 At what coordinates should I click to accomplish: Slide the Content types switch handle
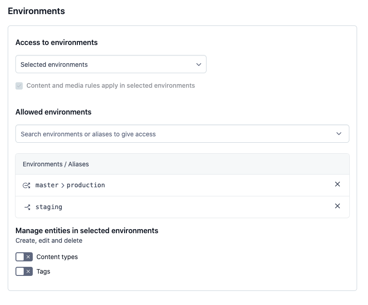click(19, 257)
